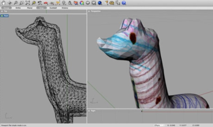This screenshot has width=213, height=127.
Task: Click the Zoom Selected yellow magnifier icon
Action: [x=34, y=3]
